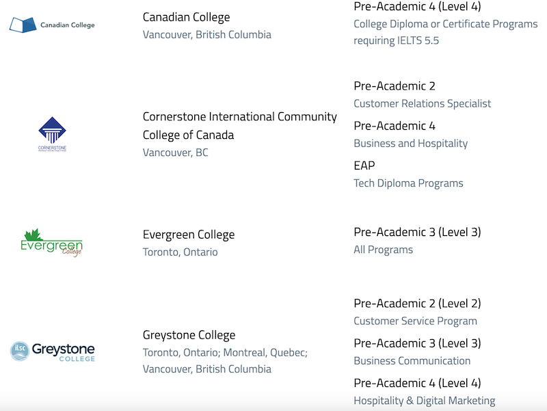The image size is (547, 411).
Task: Click the Toronto, Ontario location under Evergreen
Action: point(180,252)
